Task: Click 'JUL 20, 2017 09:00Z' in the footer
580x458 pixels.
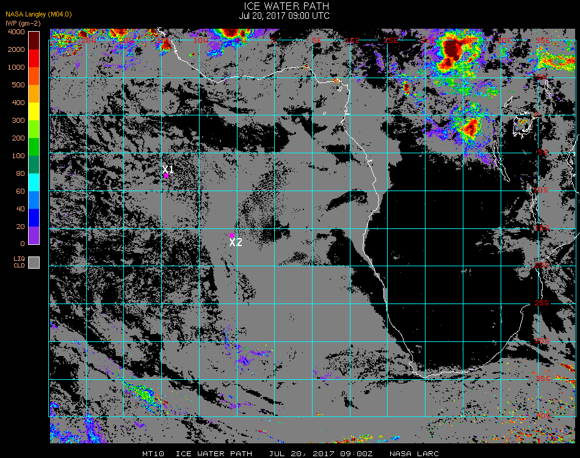Action: point(321,454)
